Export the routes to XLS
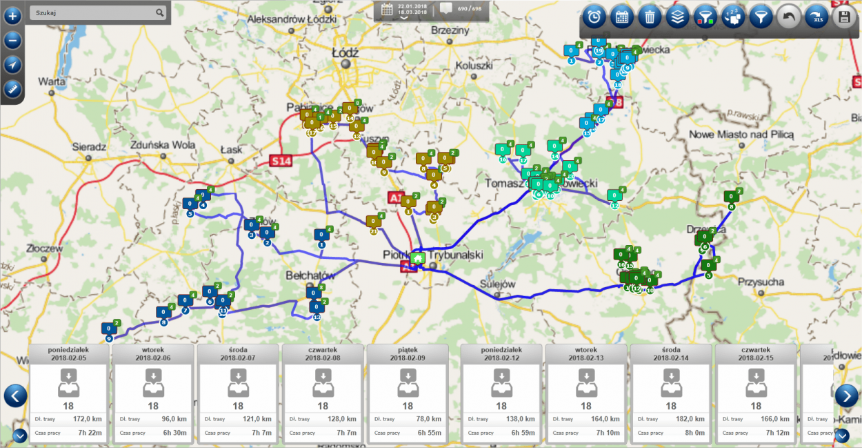 tap(817, 17)
